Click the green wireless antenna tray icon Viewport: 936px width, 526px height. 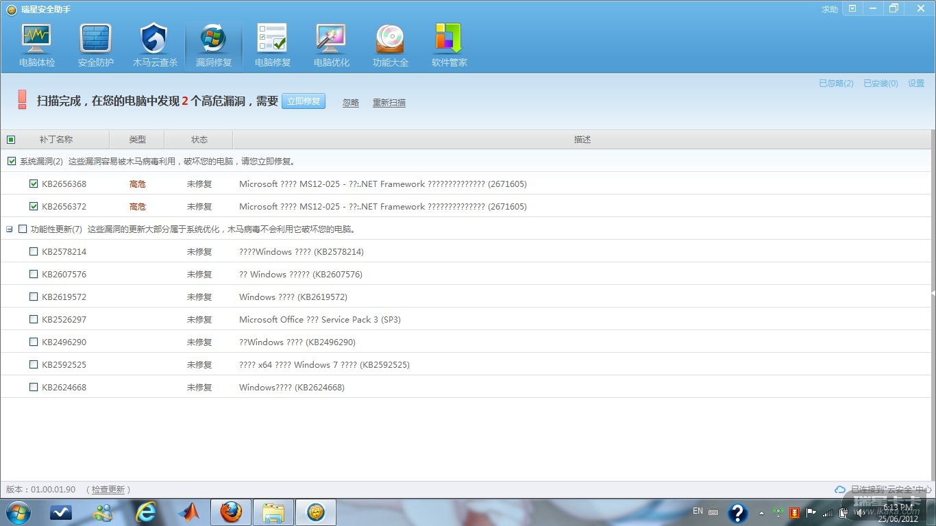[778, 512]
